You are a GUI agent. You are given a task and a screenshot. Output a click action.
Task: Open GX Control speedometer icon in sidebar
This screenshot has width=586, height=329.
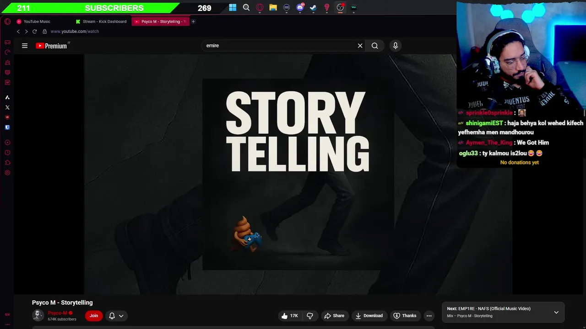(7, 52)
